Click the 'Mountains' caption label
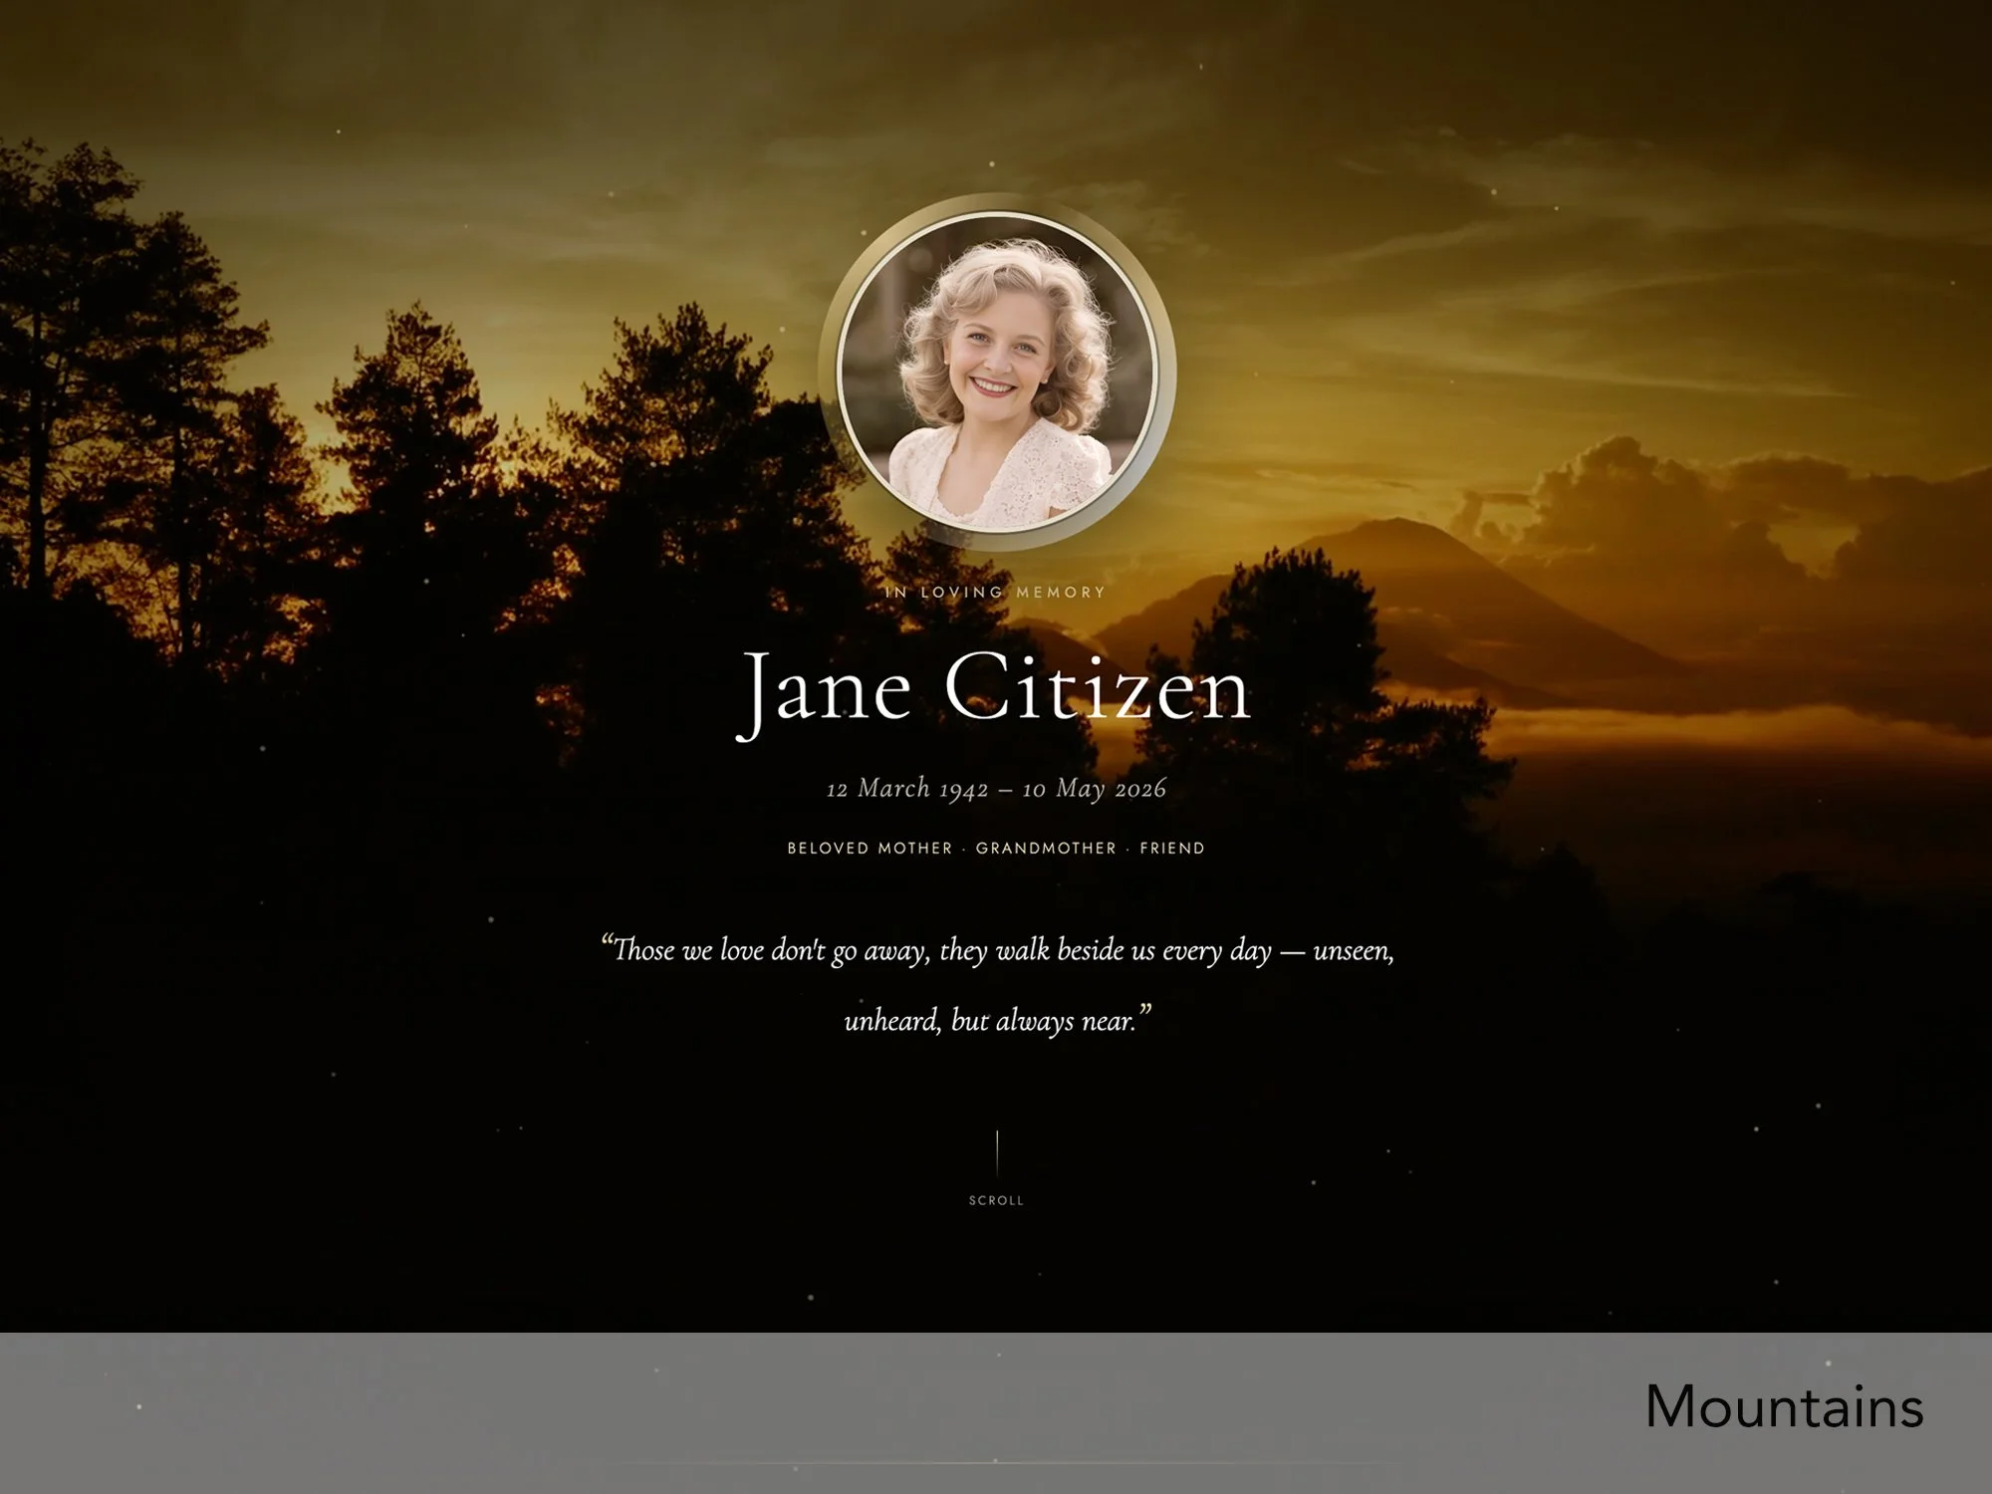Viewport: 1992px width, 1494px height. tap(1784, 1406)
